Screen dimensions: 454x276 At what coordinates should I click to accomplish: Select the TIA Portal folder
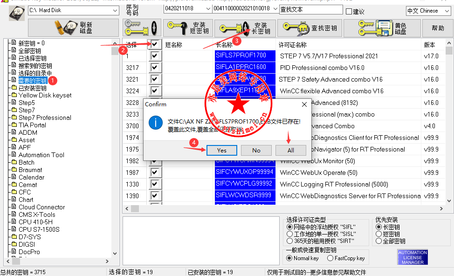click(x=32, y=125)
